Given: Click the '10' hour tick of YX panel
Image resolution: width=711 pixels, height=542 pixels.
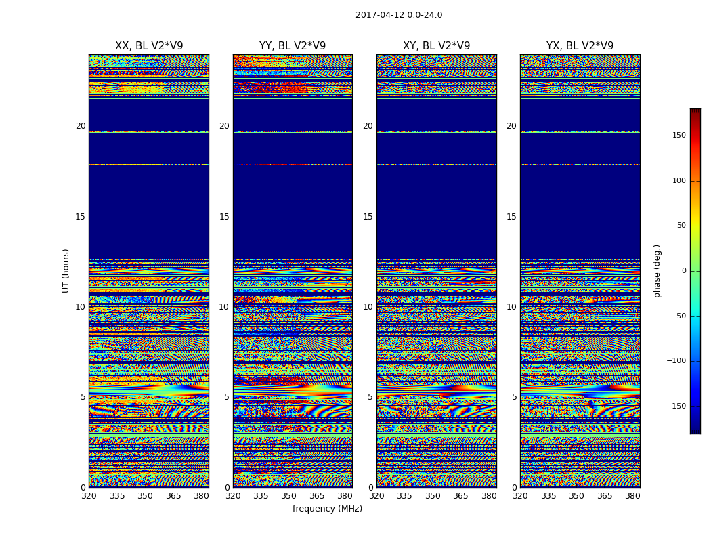Looking at the screenshot, I should [x=511, y=307].
